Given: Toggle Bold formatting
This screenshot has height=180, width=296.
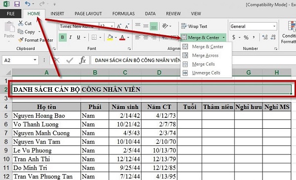Looking at the screenshot, I should [63, 37].
